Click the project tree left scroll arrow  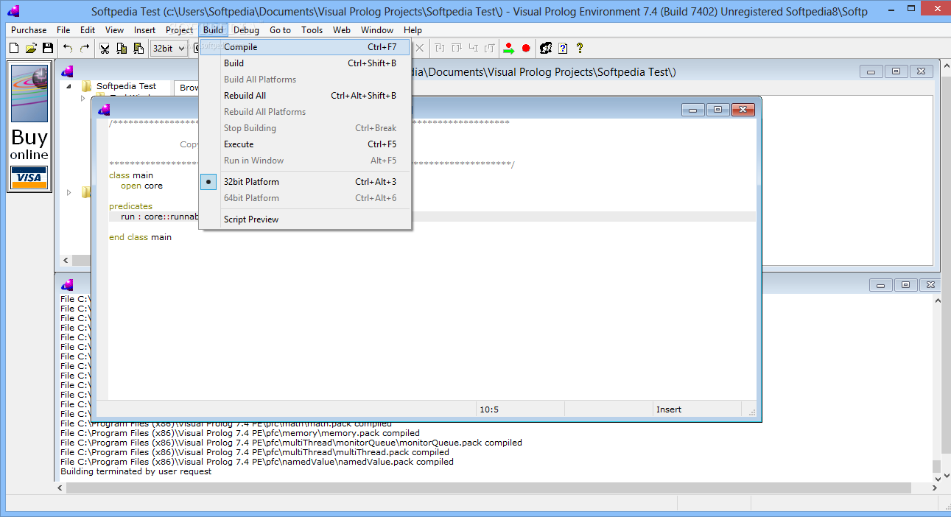click(x=66, y=261)
